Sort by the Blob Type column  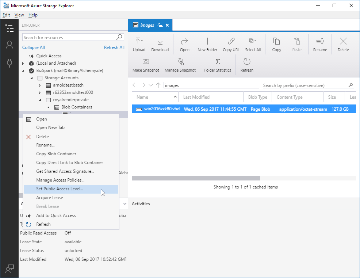pos(258,97)
